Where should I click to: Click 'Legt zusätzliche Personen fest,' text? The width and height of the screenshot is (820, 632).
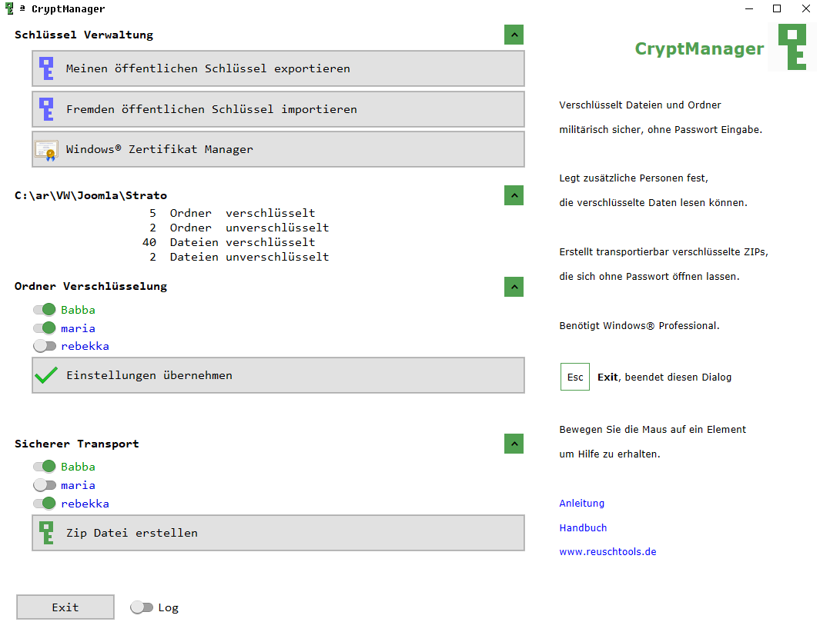[x=634, y=178]
